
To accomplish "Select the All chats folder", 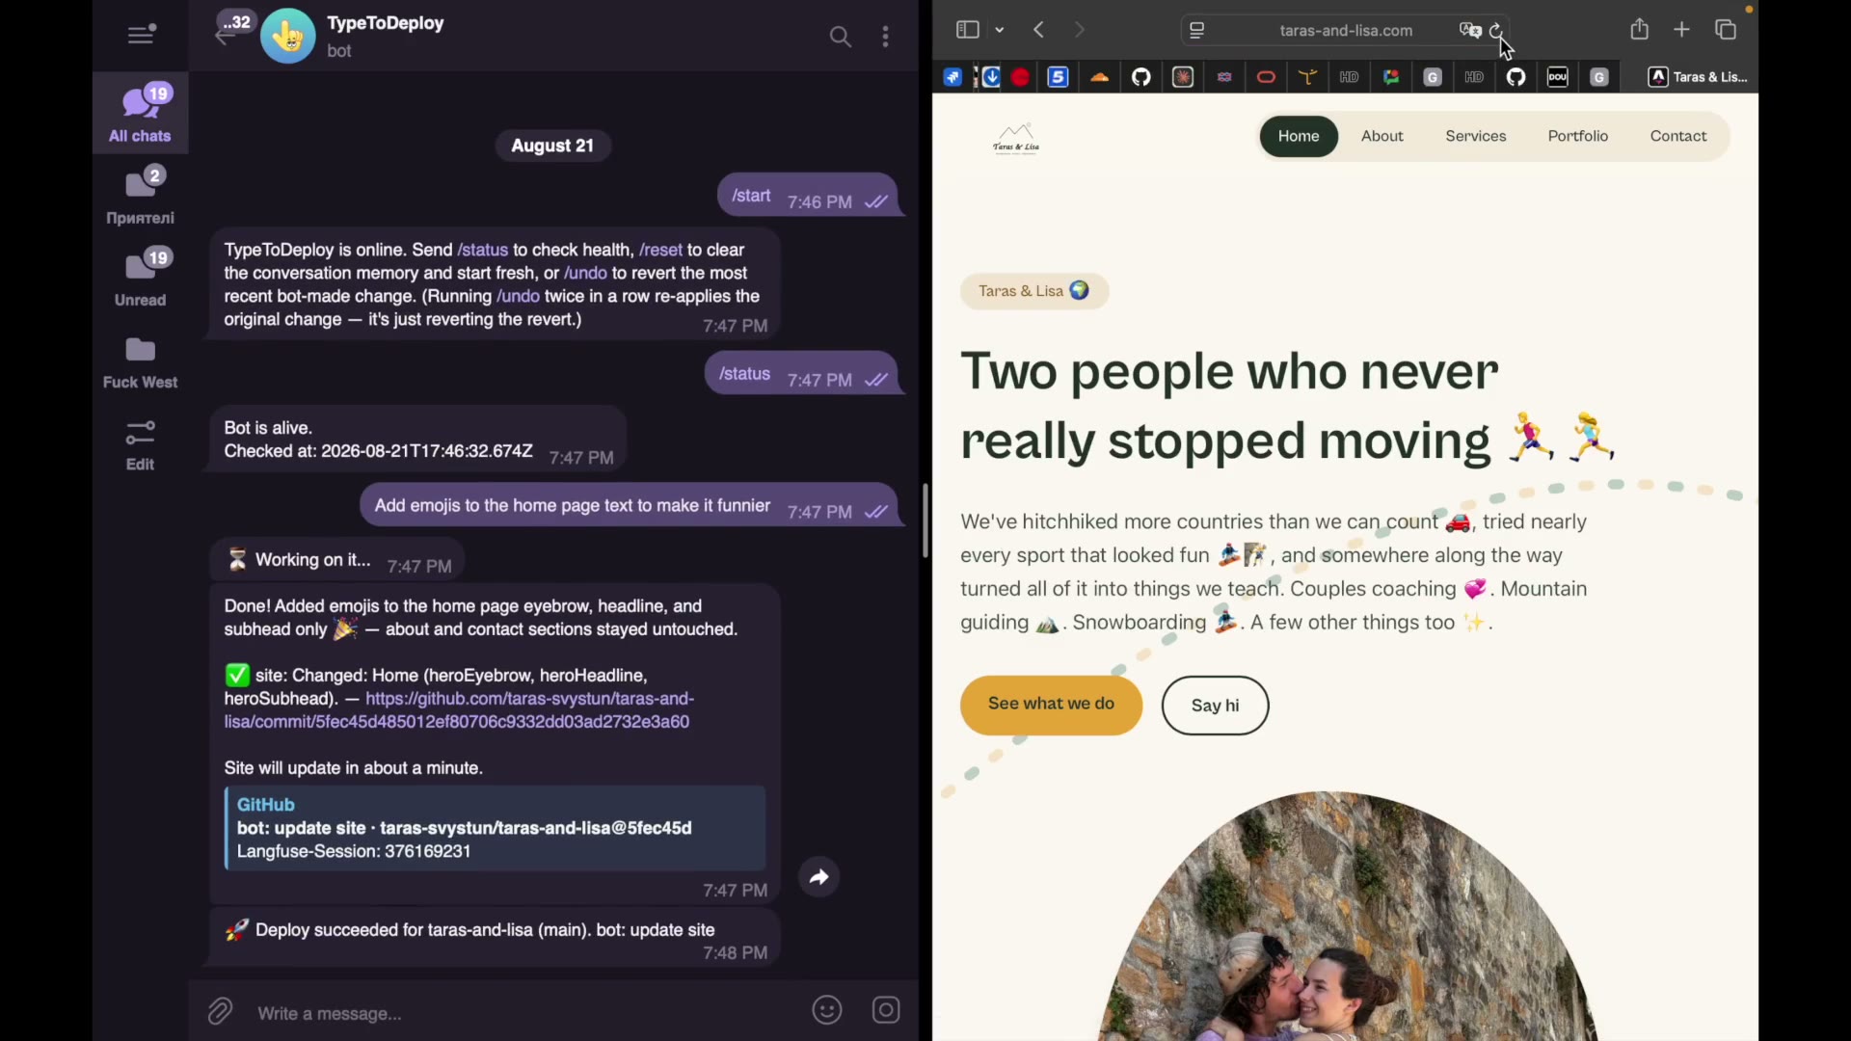I will (x=141, y=113).
